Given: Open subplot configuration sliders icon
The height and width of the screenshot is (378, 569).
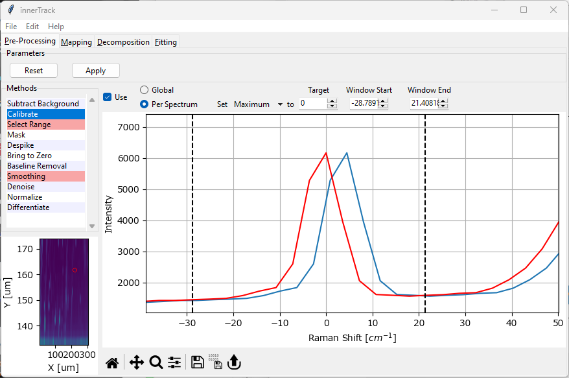Looking at the screenshot, I should tap(174, 362).
